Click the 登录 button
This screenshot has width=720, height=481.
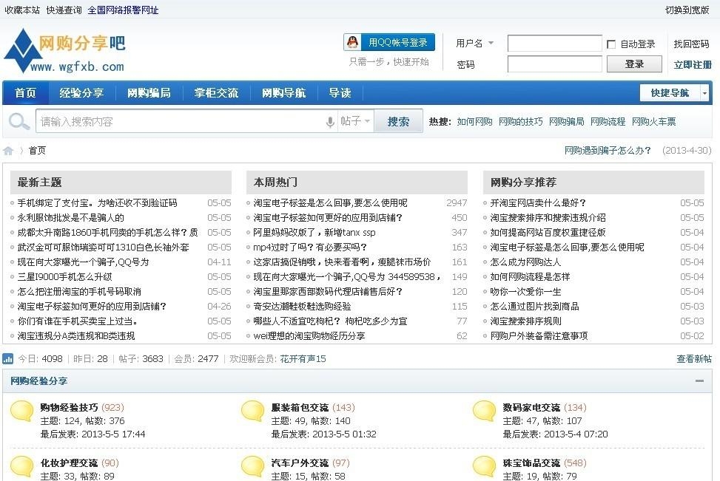[633, 64]
